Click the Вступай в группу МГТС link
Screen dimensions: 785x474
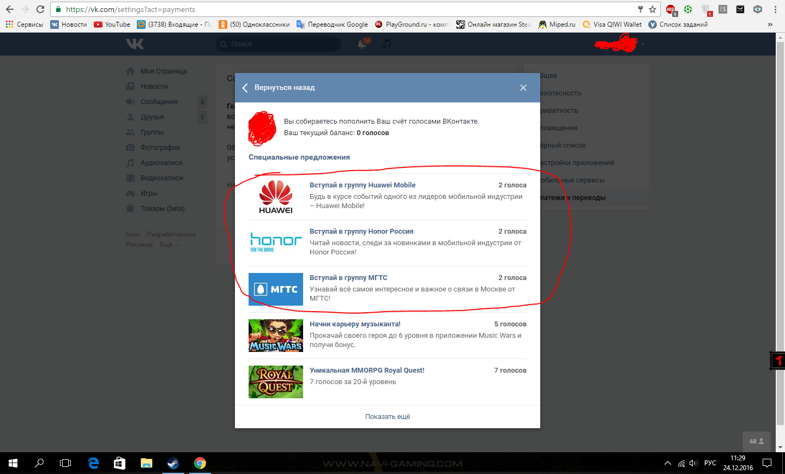coord(348,278)
